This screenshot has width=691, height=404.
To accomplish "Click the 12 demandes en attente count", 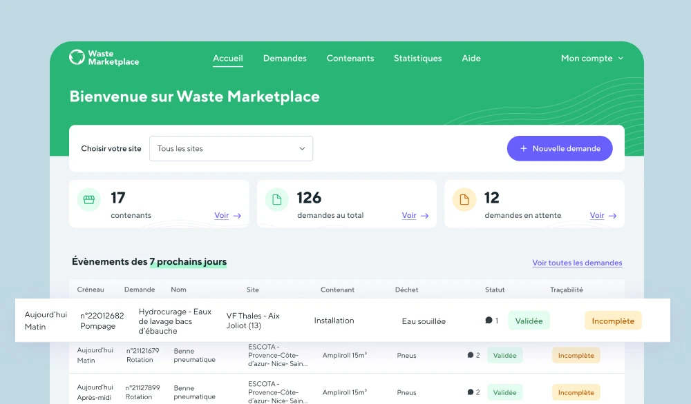I will click(492, 198).
